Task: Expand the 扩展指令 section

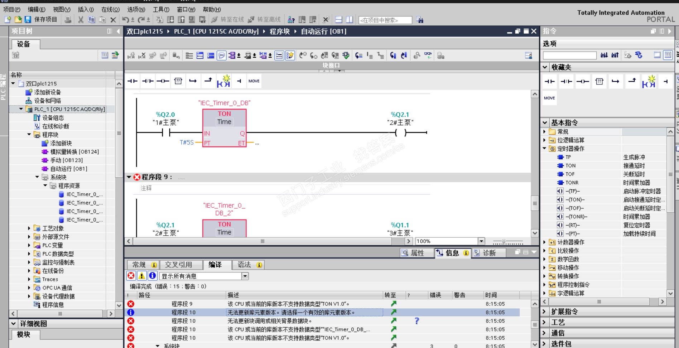Action: (545, 311)
